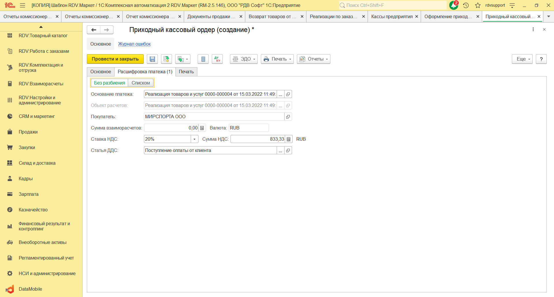Expand the Печать toolbar dropdown
554x297 pixels.
pos(277,59)
